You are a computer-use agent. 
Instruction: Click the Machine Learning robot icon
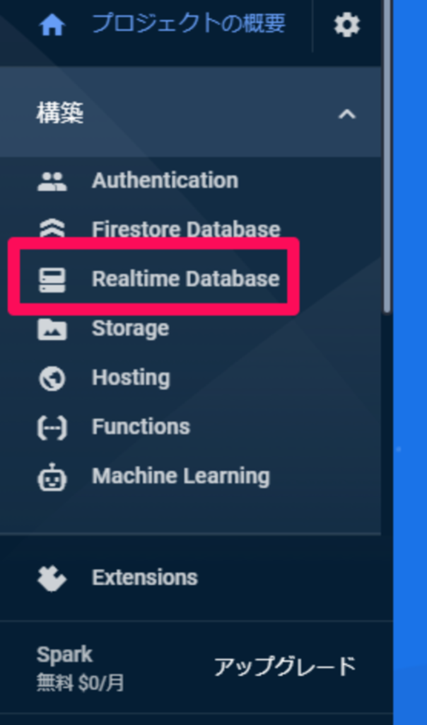tap(52, 476)
